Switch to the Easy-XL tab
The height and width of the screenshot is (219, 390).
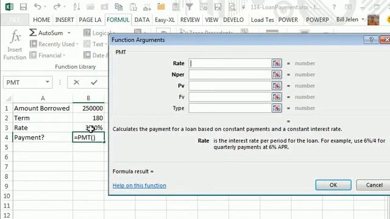coord(165,20)
